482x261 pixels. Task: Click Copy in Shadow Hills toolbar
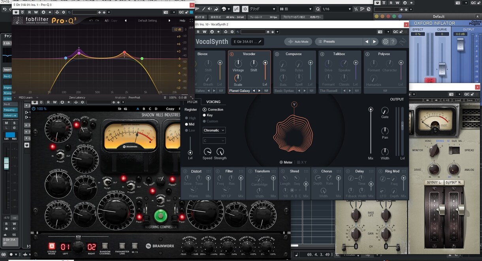coord(170,109)
